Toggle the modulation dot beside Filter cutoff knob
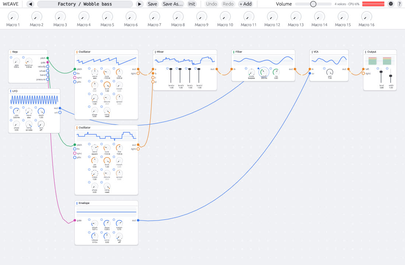Viewport: 405px width, 265px height. point(258,68)
